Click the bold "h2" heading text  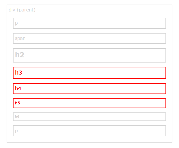20,55
